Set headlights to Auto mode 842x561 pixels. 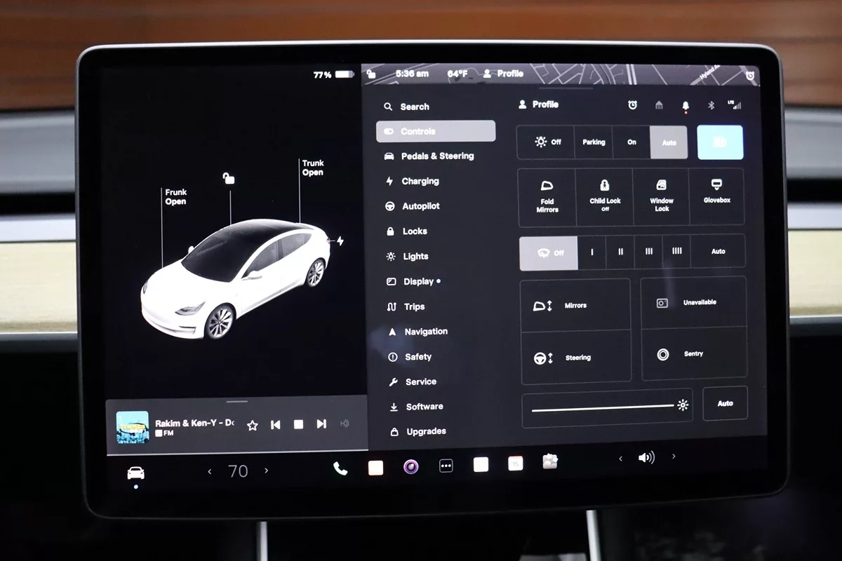coord(669,142)
